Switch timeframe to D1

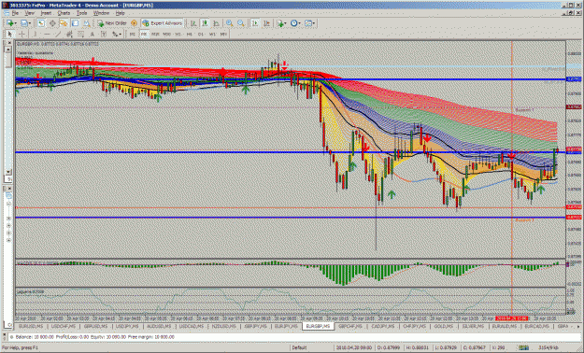point(201,35)
